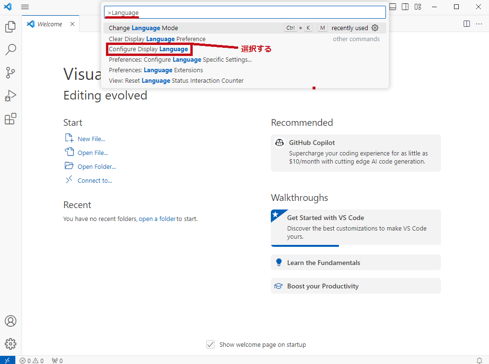Close the Welcome tab
This screenshot has height=364, width=489.
(x=72, y=24)
